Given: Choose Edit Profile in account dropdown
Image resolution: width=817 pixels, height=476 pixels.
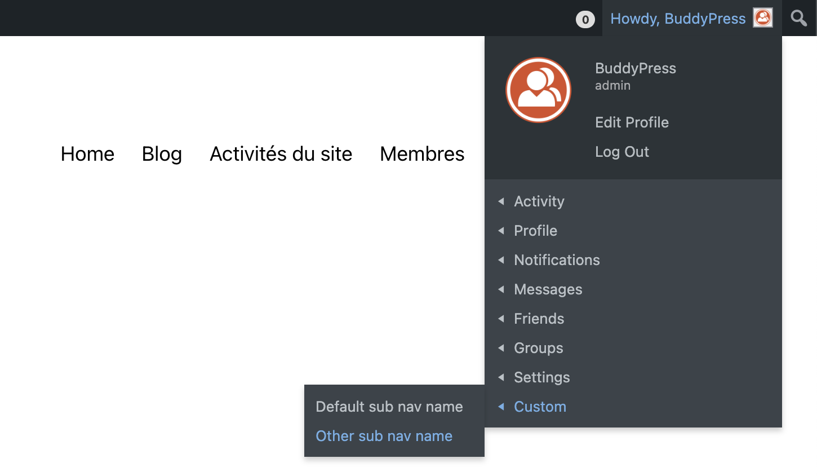Looking at the screenshot, I should 632,122.
